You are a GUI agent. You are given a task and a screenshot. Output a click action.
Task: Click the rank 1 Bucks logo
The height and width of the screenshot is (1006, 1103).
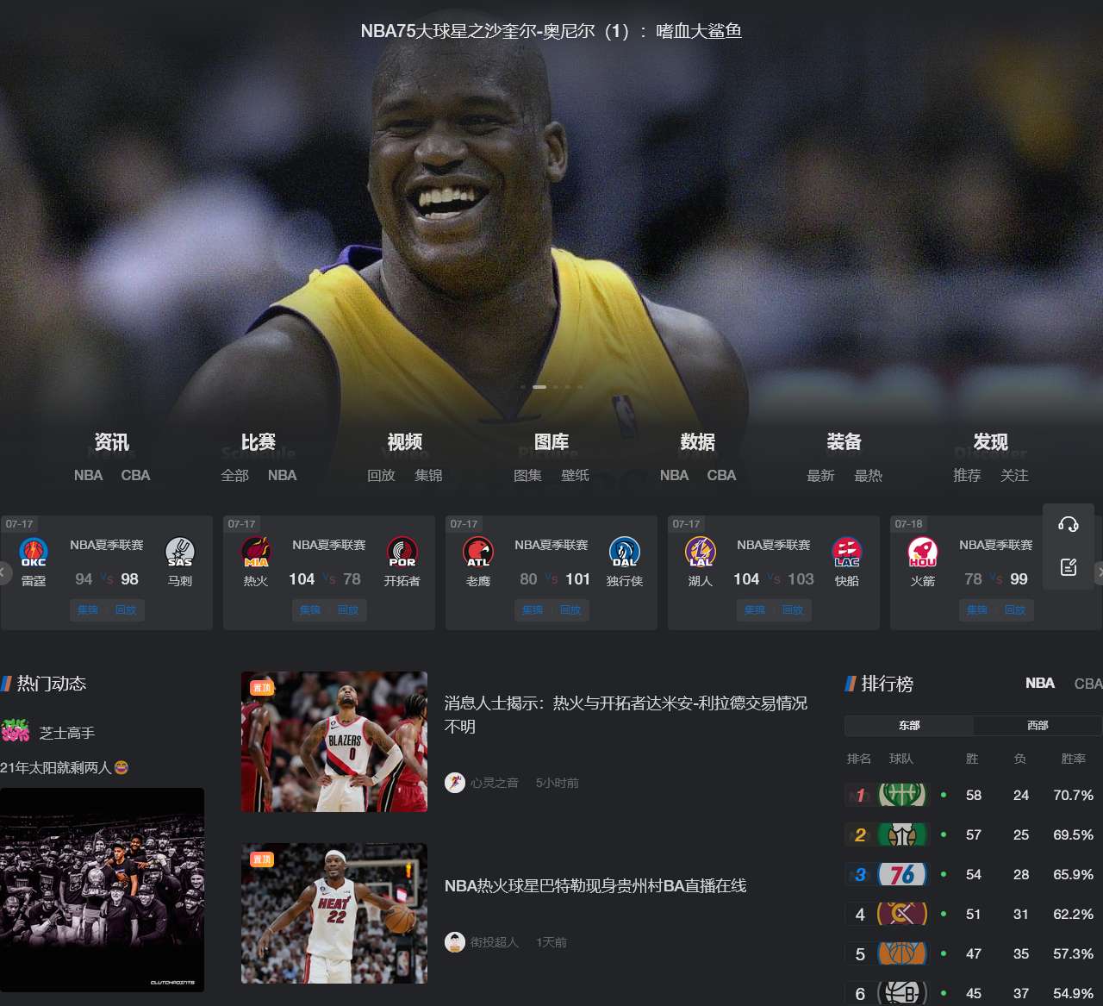(x=902, y=795)
